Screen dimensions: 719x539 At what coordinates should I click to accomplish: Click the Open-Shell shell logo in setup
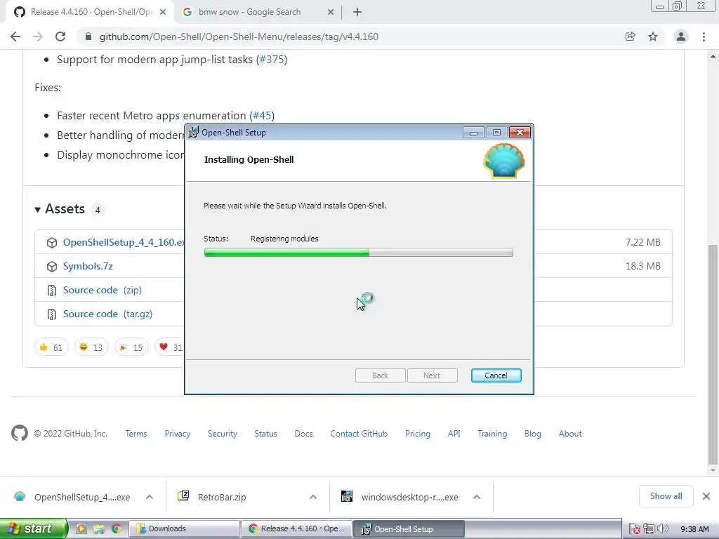click(504, 161)
